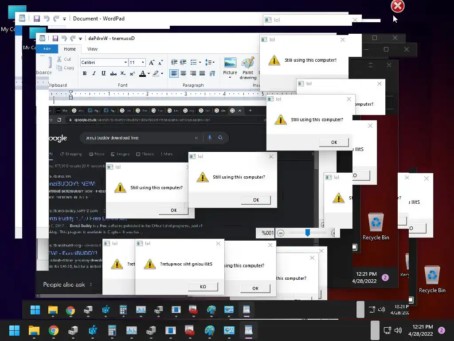The width and height of the screenshot is (454, 341).
Task: Click the Cut scissors icon
Action: 59,59
